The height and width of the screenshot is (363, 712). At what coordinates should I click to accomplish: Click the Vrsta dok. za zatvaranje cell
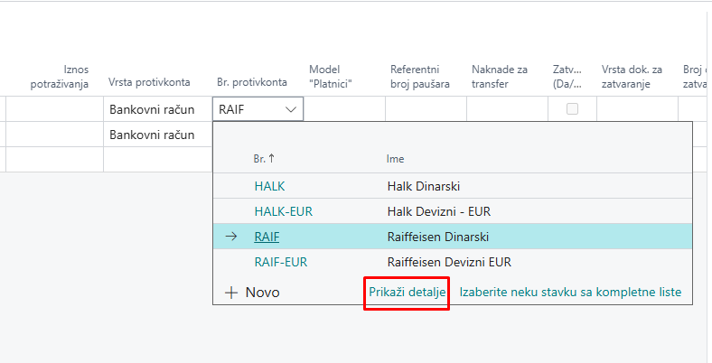(636, 109)
